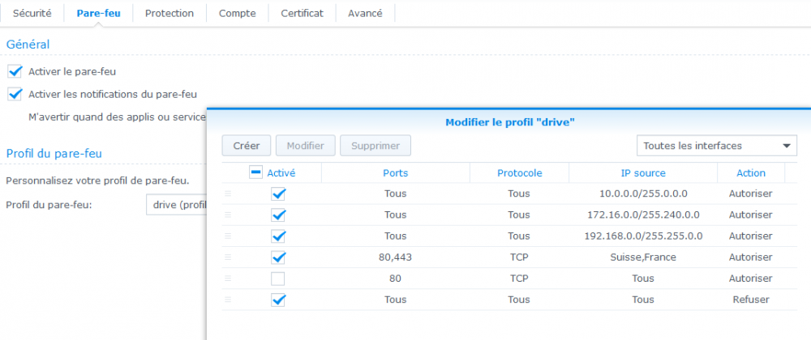
Task: Open the Sécurité tab
Action: pos(32,14)
